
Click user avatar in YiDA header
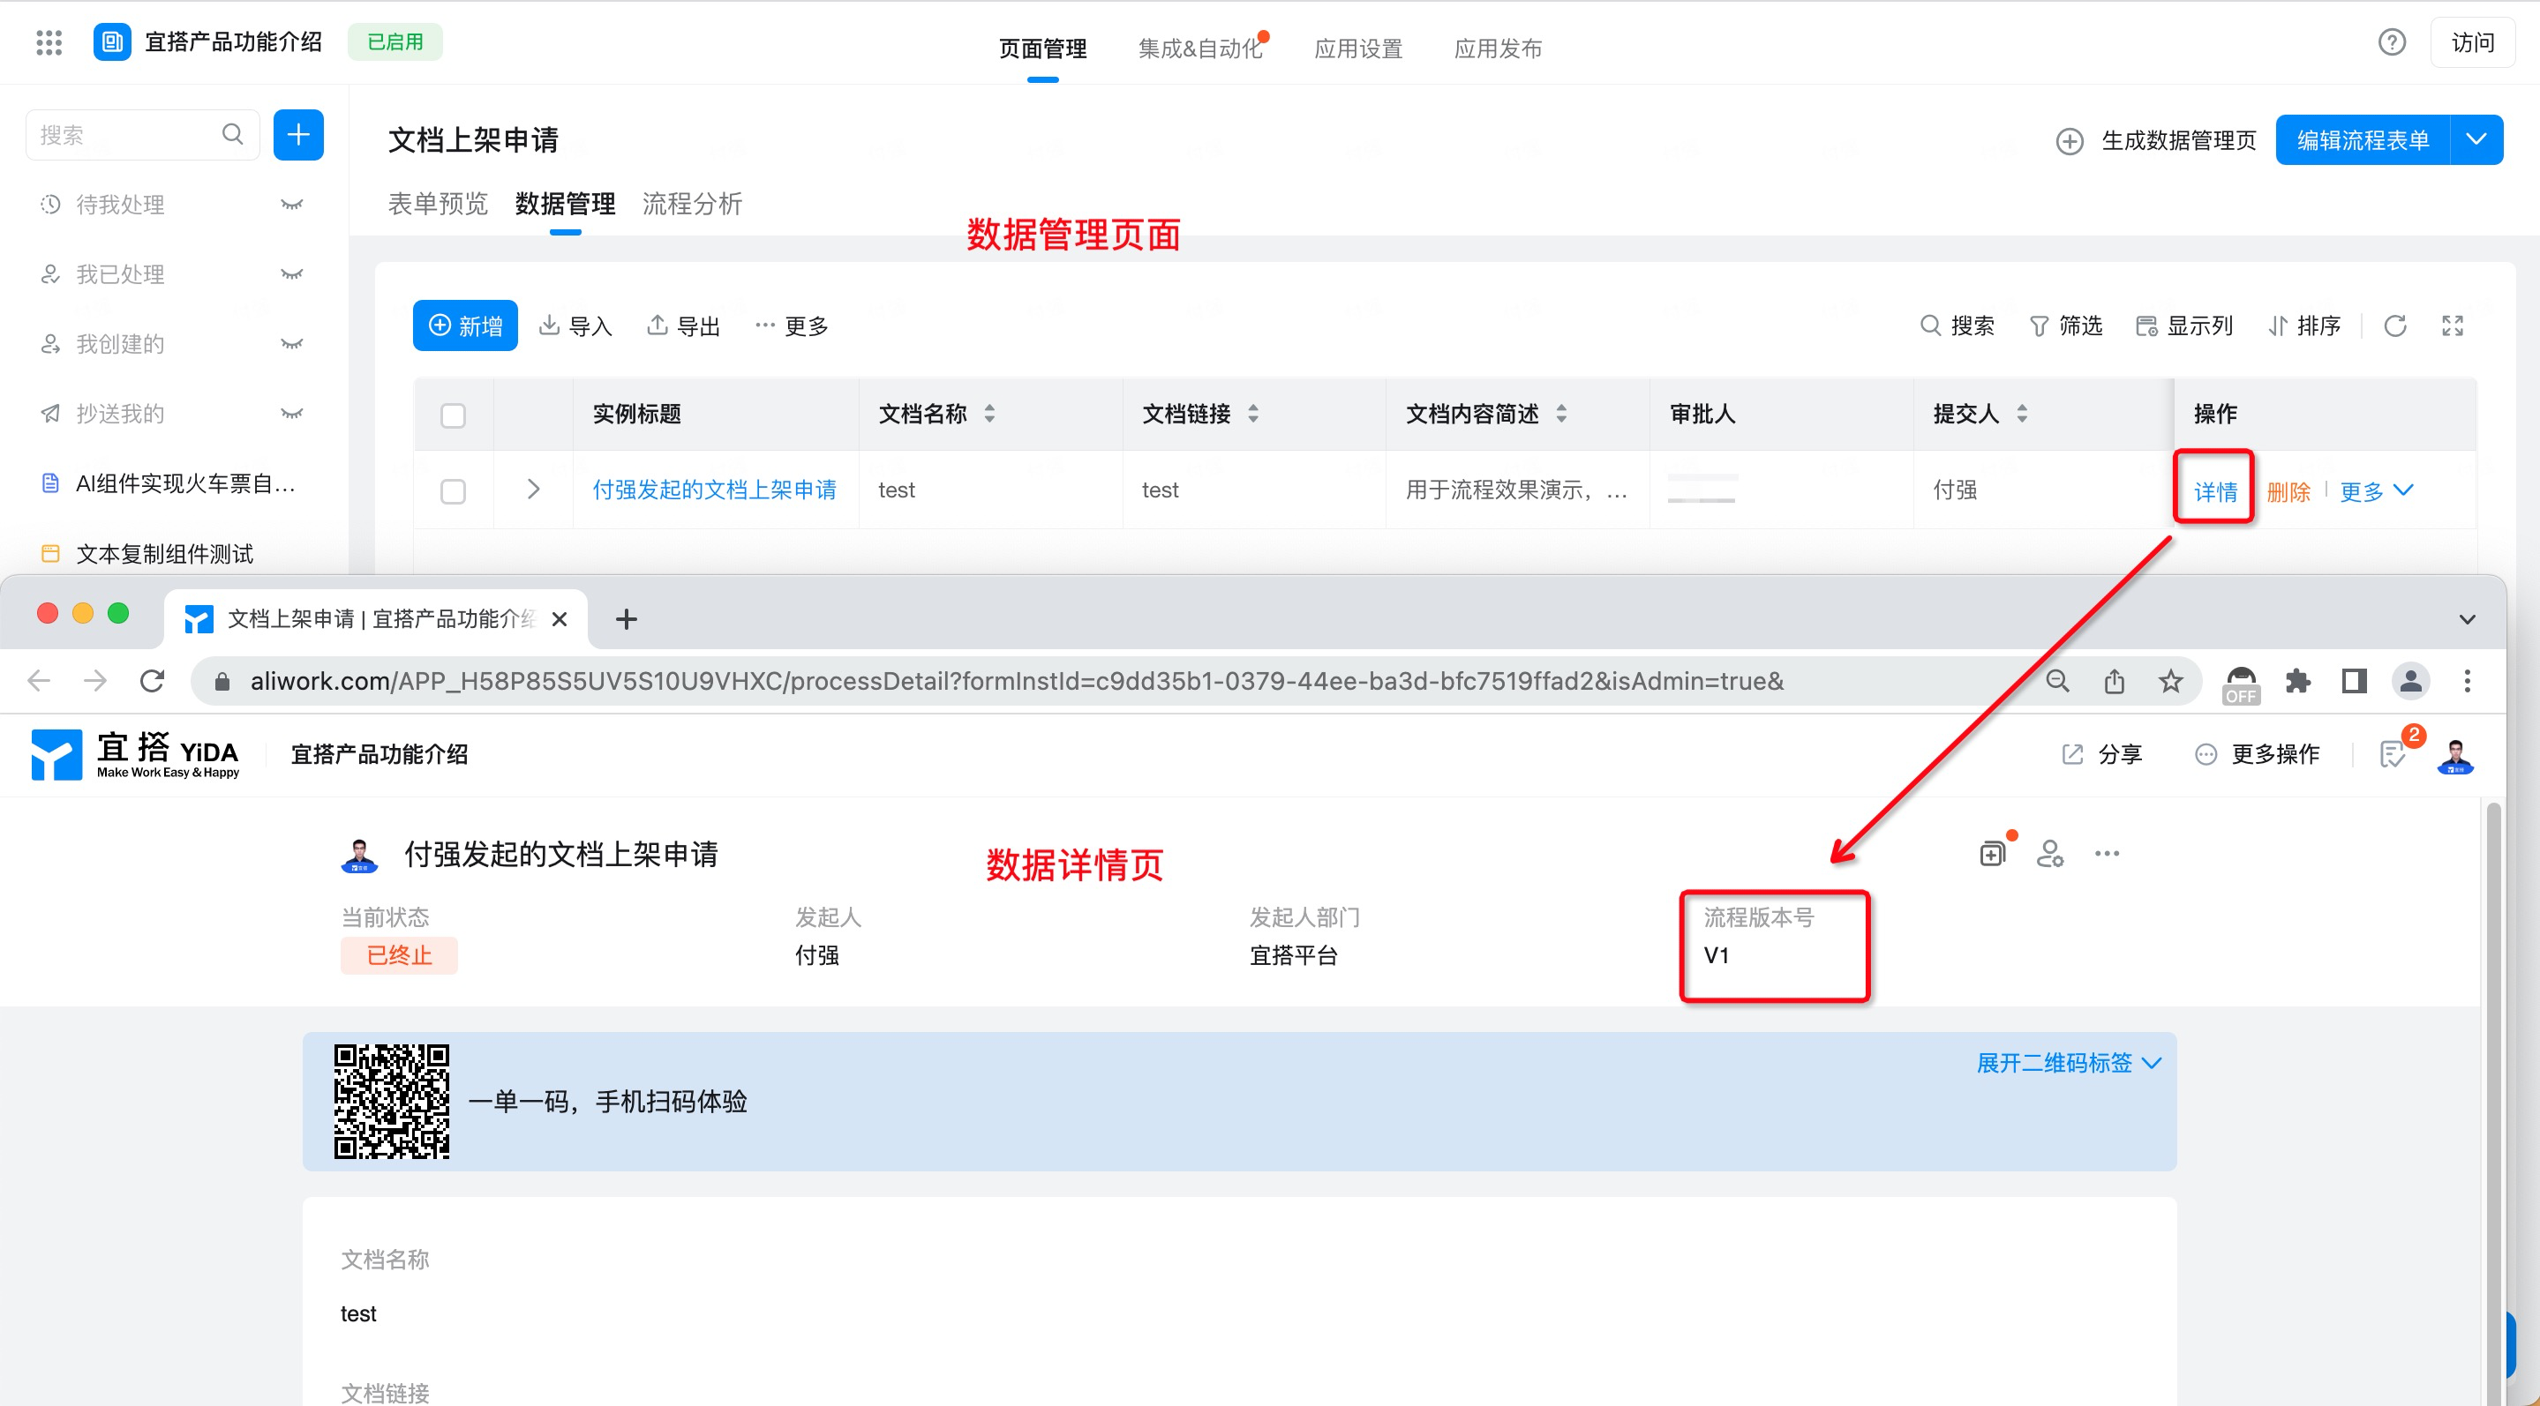pyautogui.click(x=2454, y=756)
